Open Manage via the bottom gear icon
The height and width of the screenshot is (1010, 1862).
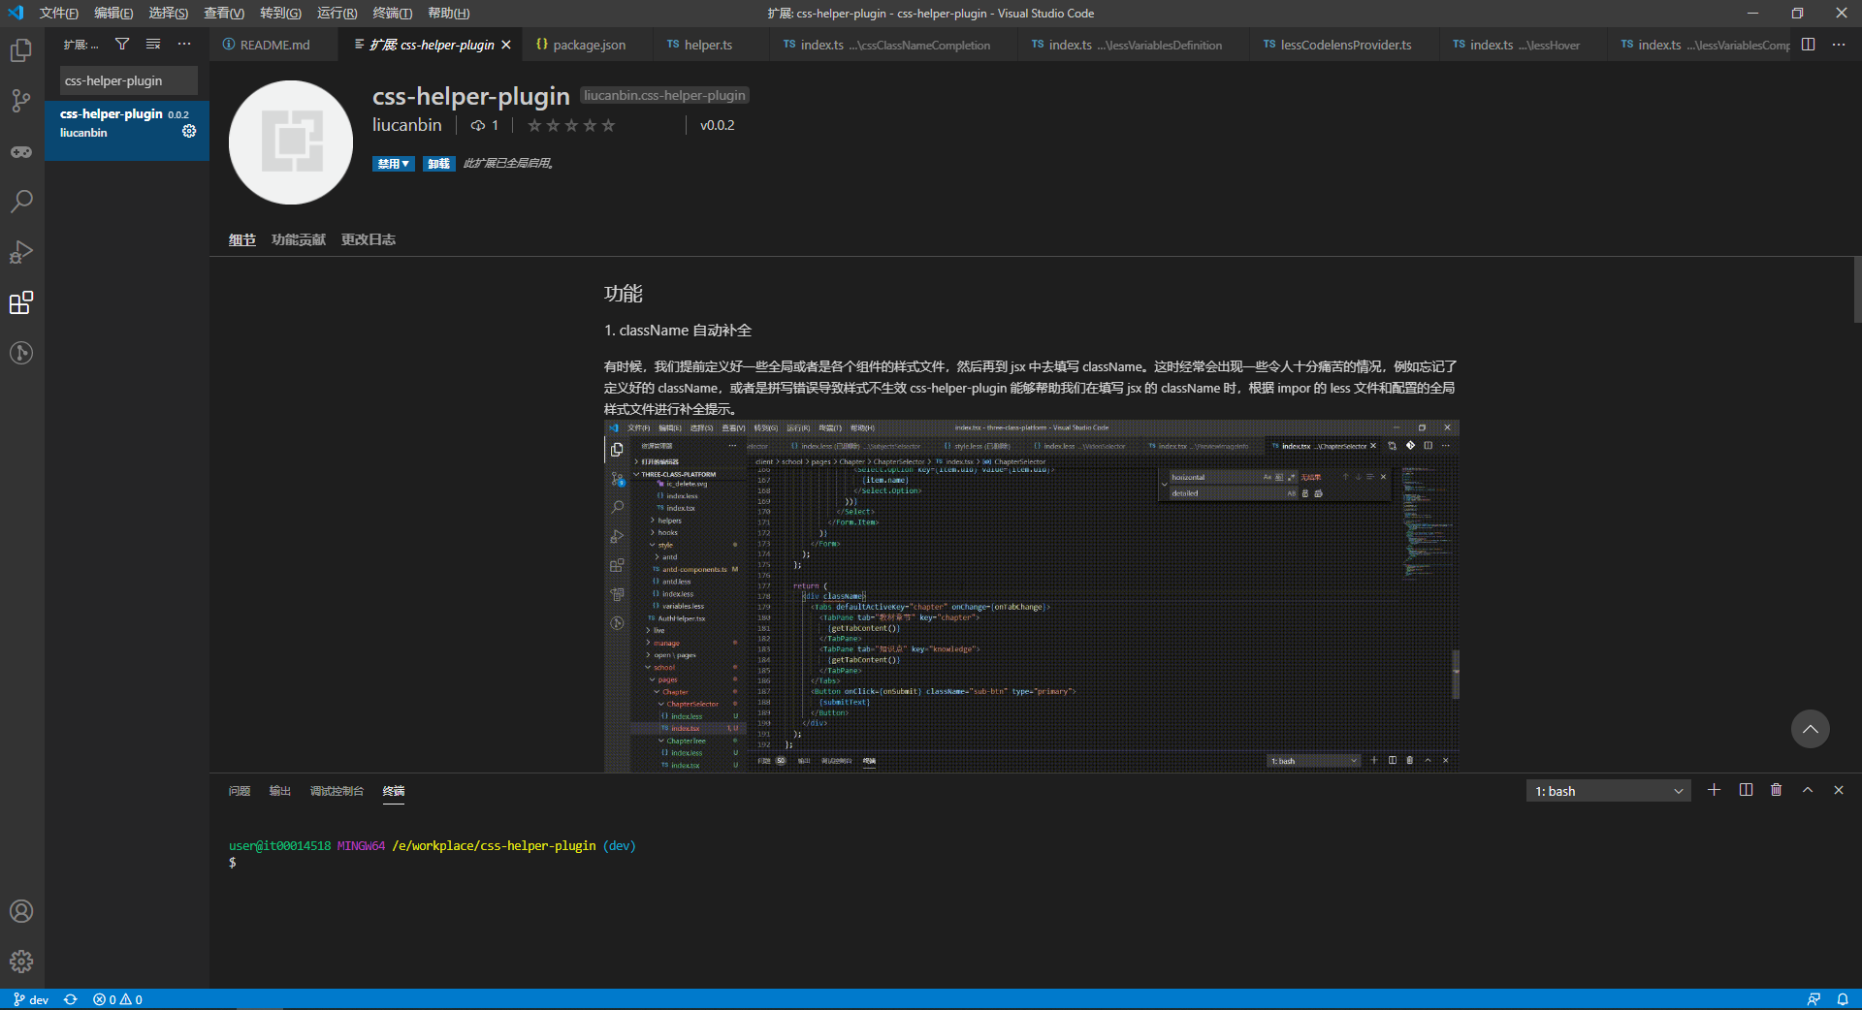(21, 962)
